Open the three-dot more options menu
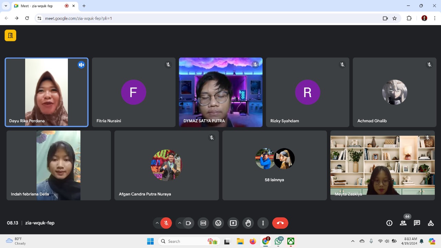The image size is (441, 248). tap(263, 223)
